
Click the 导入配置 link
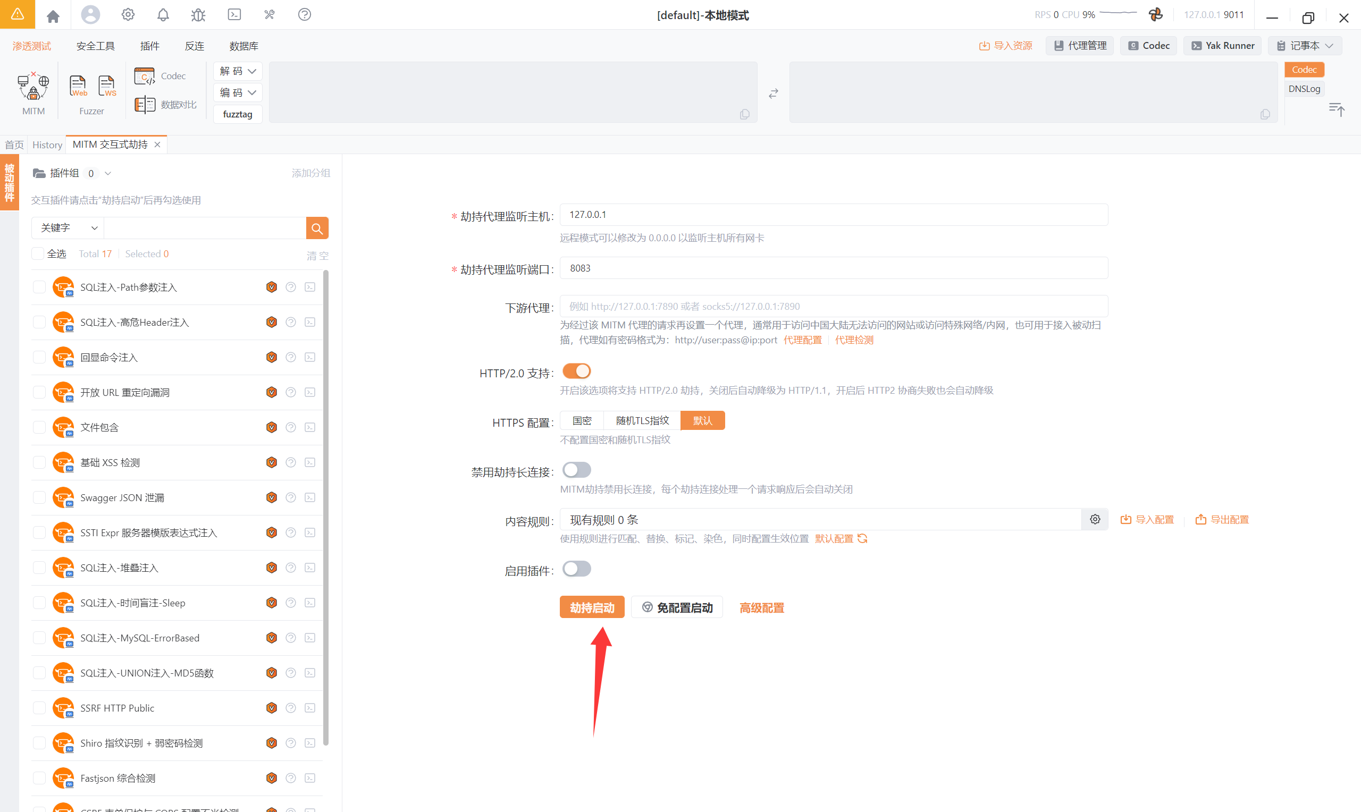point(1147,520)
